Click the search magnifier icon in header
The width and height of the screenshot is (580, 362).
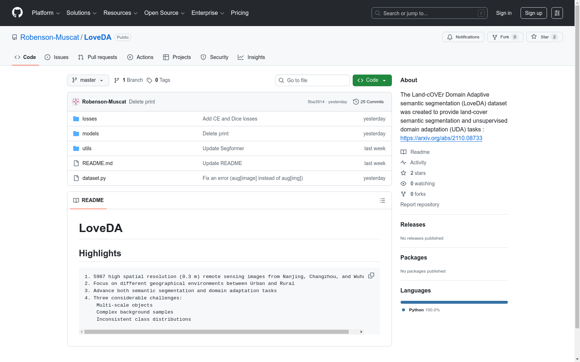point(378,13)
